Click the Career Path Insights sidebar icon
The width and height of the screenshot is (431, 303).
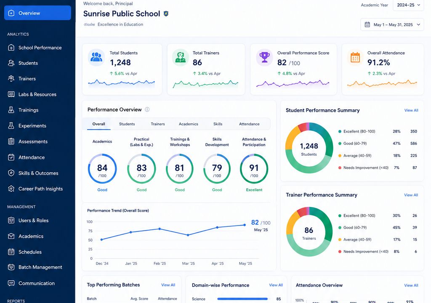(x=11, y=189)
